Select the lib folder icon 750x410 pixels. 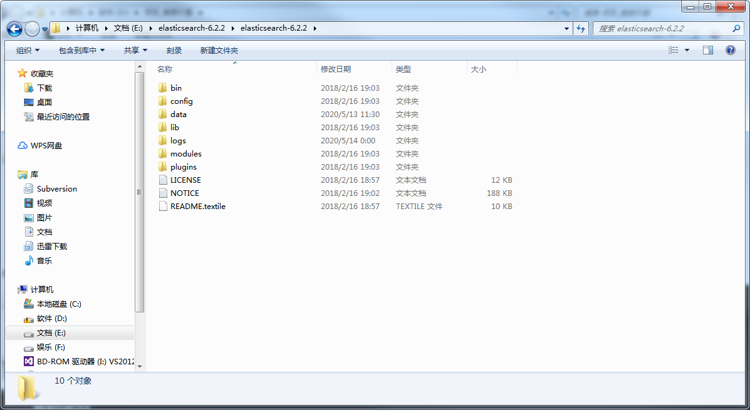(163, 127)
